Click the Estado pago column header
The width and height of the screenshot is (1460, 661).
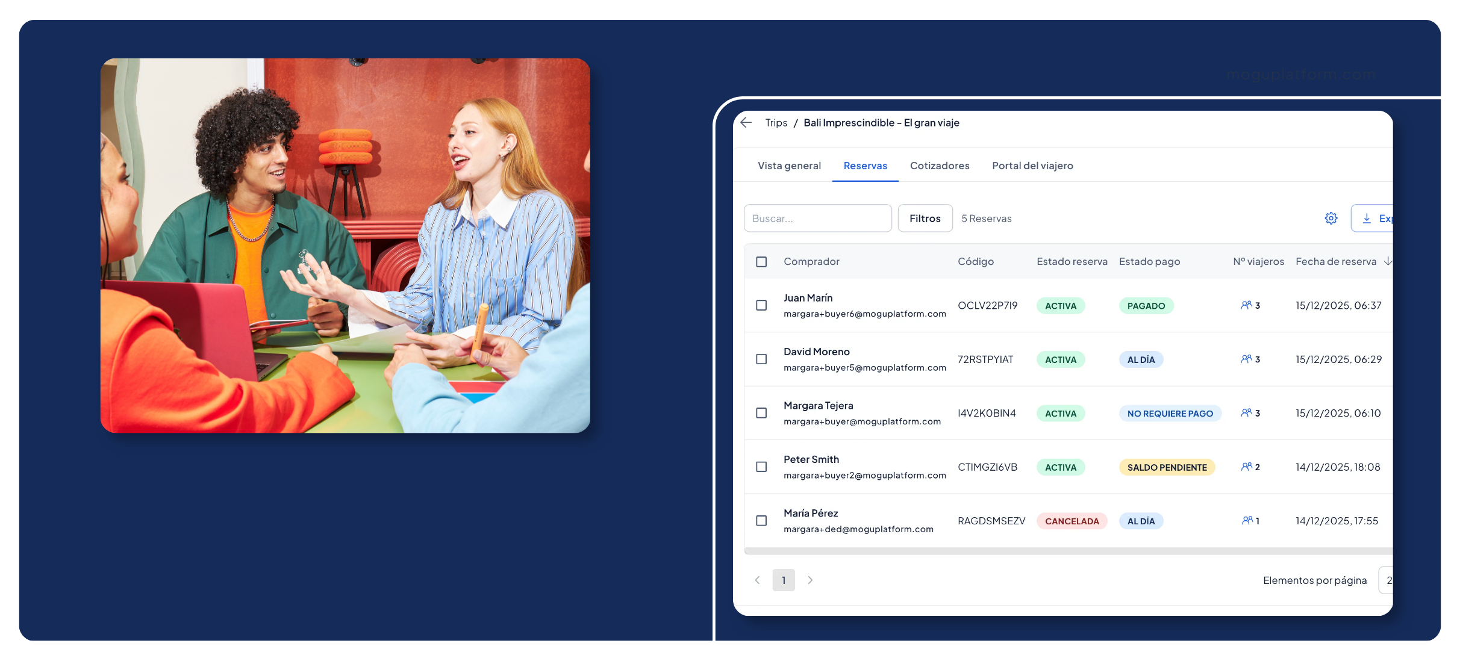1149,261
